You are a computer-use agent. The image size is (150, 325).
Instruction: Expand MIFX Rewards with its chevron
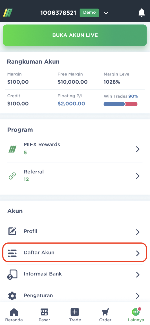[138, 149]
